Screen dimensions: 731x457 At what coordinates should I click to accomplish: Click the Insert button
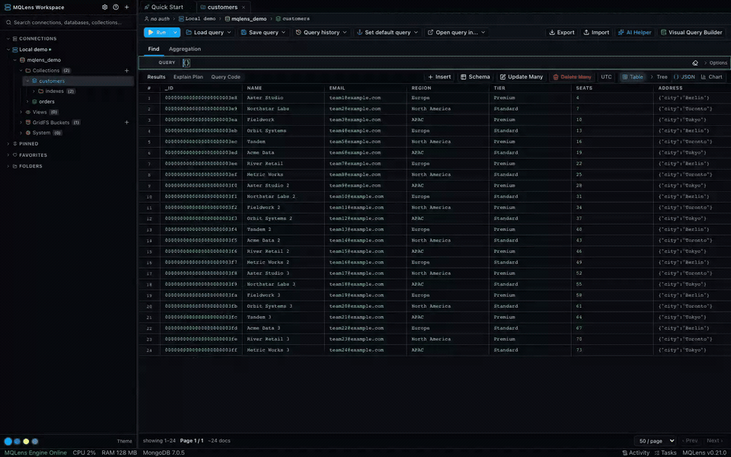(439, 77)
